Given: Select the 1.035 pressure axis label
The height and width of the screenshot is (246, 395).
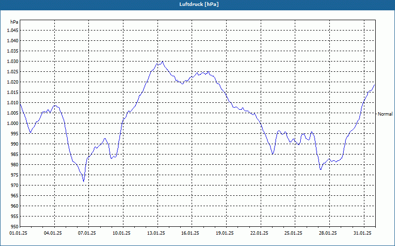Looking at the screenshot, I should click(13, 51).
